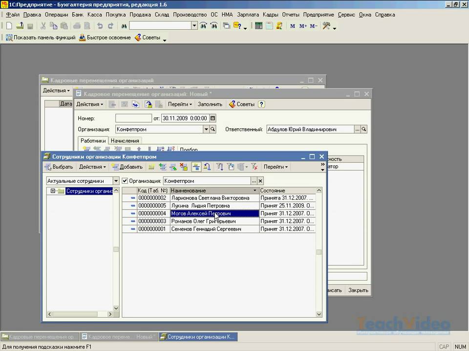The image size is (469, 351).
Task: Click the Номер input field
Action: [x=133, y=118]
